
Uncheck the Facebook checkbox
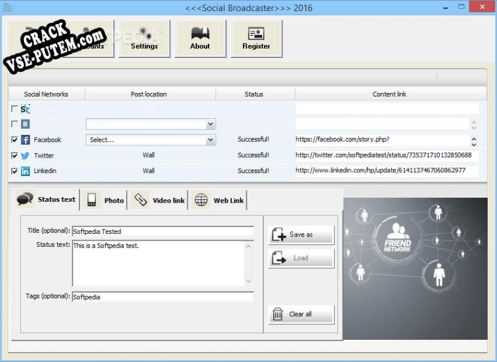point(14,140)
